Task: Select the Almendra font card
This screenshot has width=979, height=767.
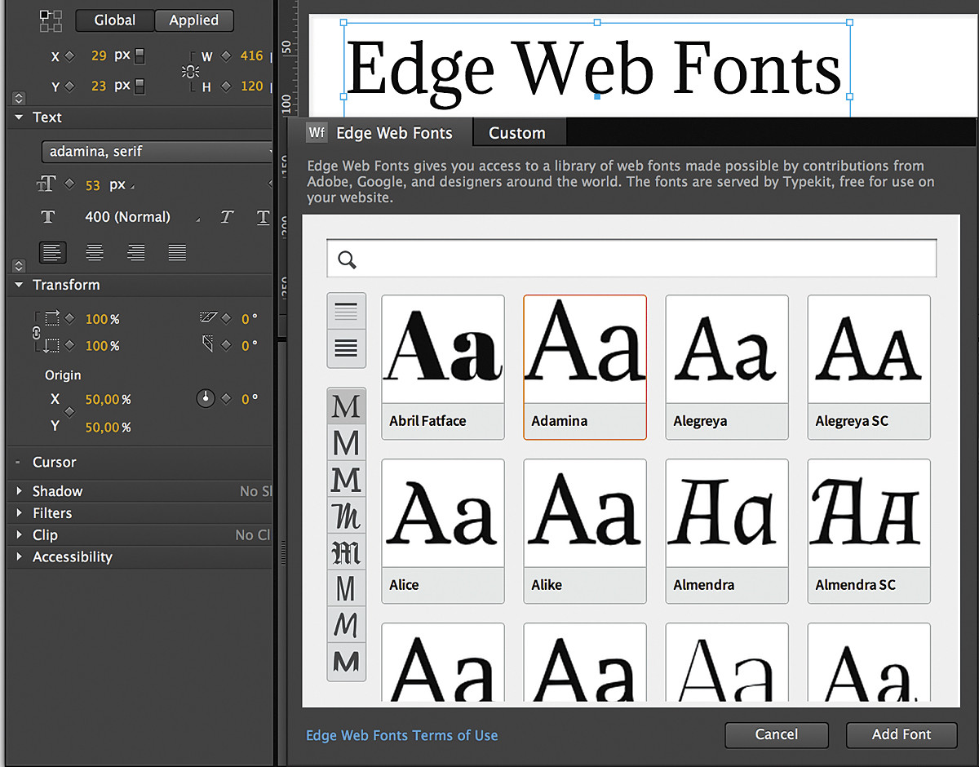Action: pos(727,531)
